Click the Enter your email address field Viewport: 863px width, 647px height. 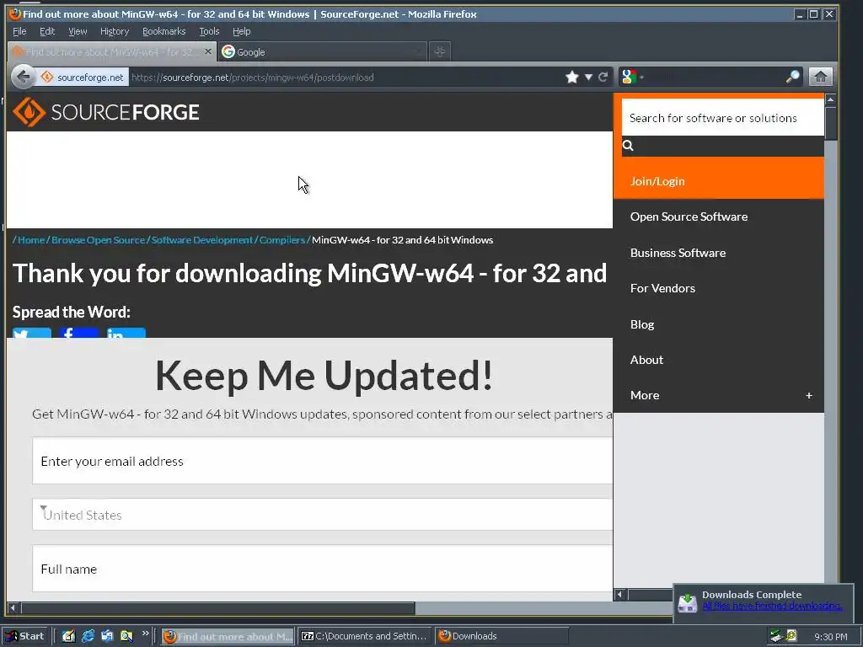(323, 461)
